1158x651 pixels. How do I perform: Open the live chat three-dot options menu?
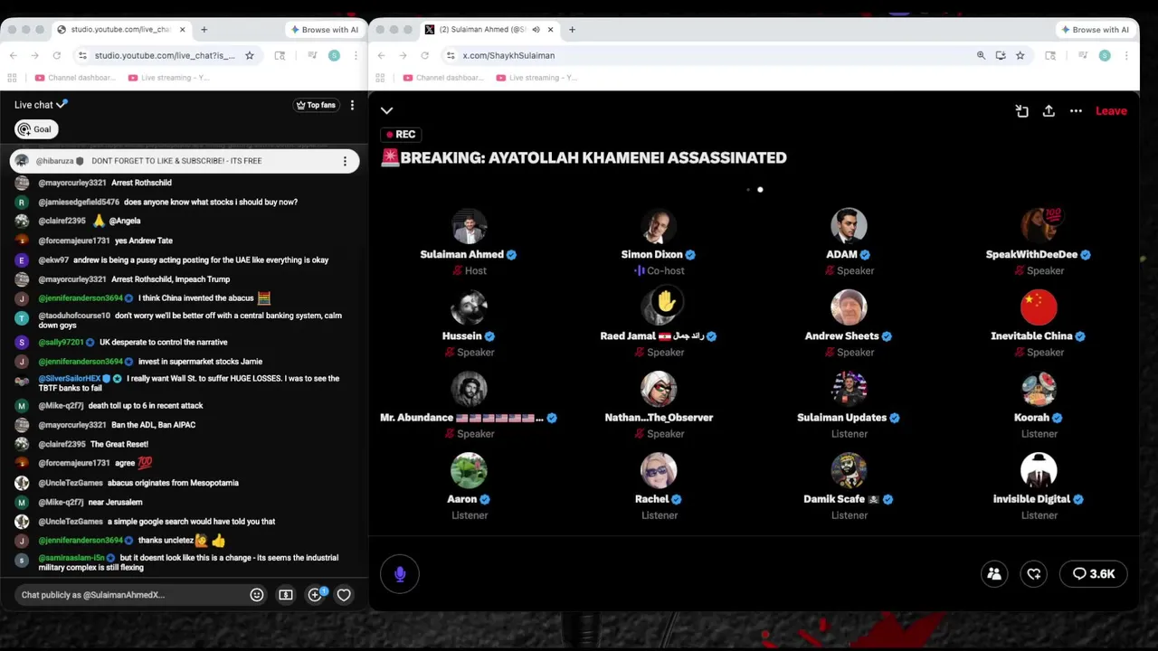coord(352,105)
